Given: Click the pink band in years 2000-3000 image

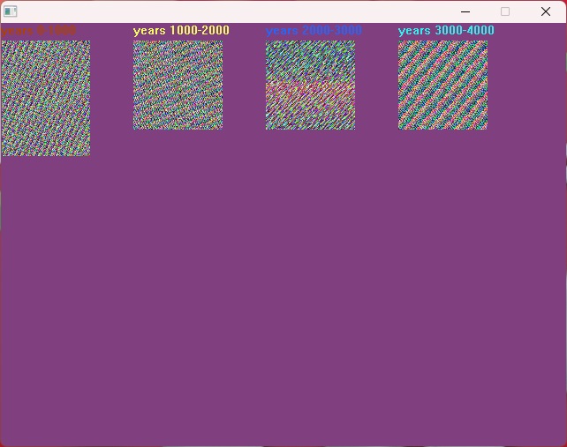Looking at the screenshot, I should pyautogui.click(x=310, y=91).
